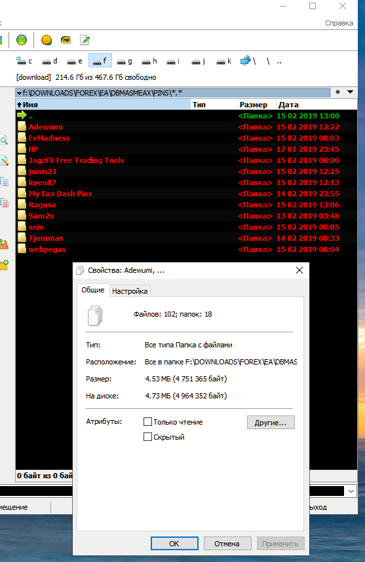365x562 pixels.
Task: Switch to drive c
Action: click(x=24, y=61)
